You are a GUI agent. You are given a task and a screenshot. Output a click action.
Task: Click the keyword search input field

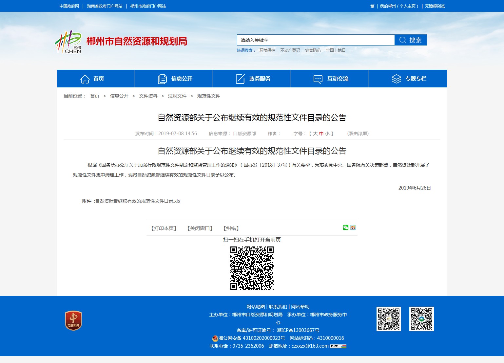click(316, 40)
